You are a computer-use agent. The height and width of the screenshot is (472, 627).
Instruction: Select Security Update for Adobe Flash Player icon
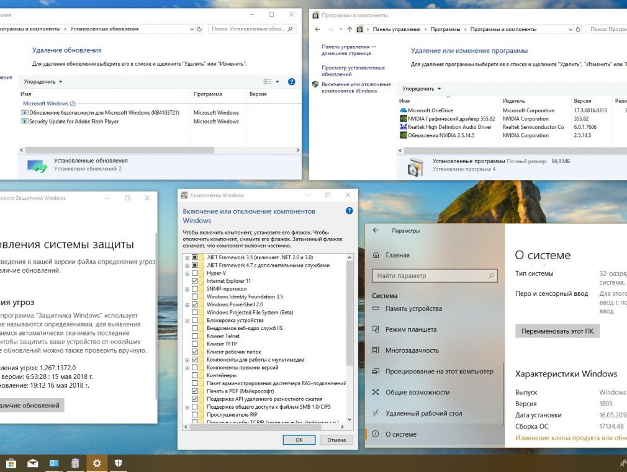tap(25, 122)
